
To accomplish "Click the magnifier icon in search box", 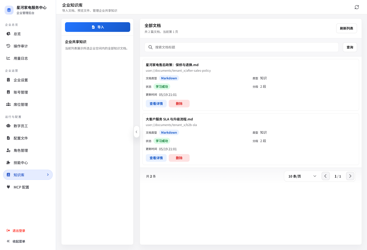I will (151, 47).
